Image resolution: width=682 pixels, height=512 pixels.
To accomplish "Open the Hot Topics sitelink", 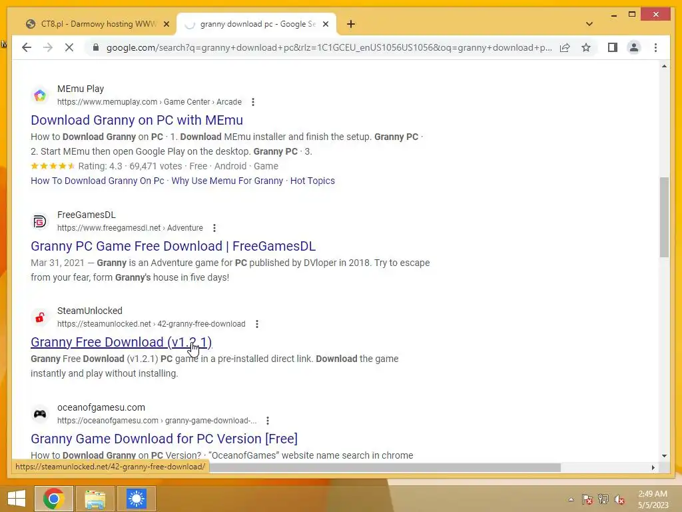I will tap(312, 181).
